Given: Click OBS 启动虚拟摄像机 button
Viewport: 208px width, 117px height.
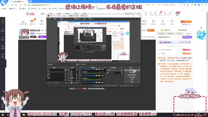Looking at the screenshot, I should (x=132, y=75).
